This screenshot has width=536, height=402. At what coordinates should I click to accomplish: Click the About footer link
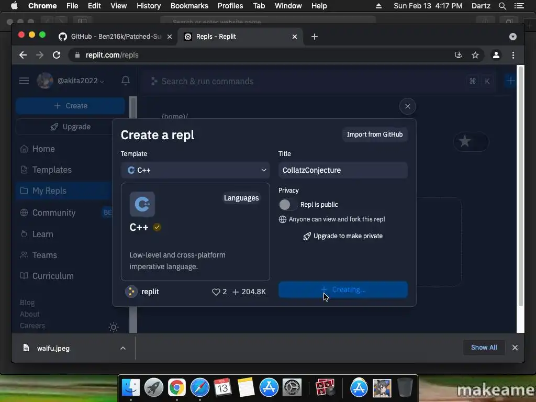(29, 314)
